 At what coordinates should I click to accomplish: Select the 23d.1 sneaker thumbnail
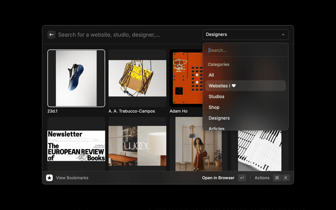point(76,78)
